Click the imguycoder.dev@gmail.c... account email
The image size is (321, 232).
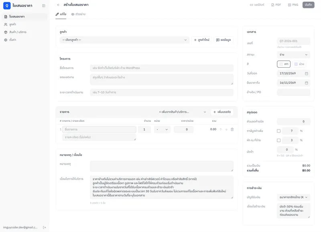point(20,227)
